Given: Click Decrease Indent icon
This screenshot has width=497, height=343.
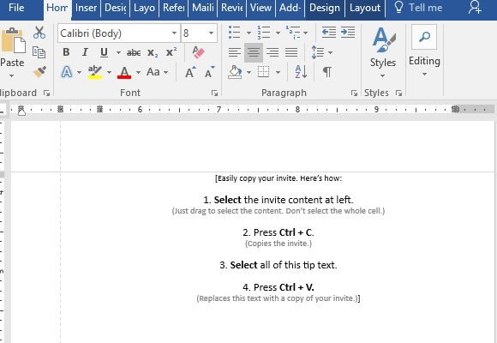Looking at the screenshot, I should click(329, 33).
